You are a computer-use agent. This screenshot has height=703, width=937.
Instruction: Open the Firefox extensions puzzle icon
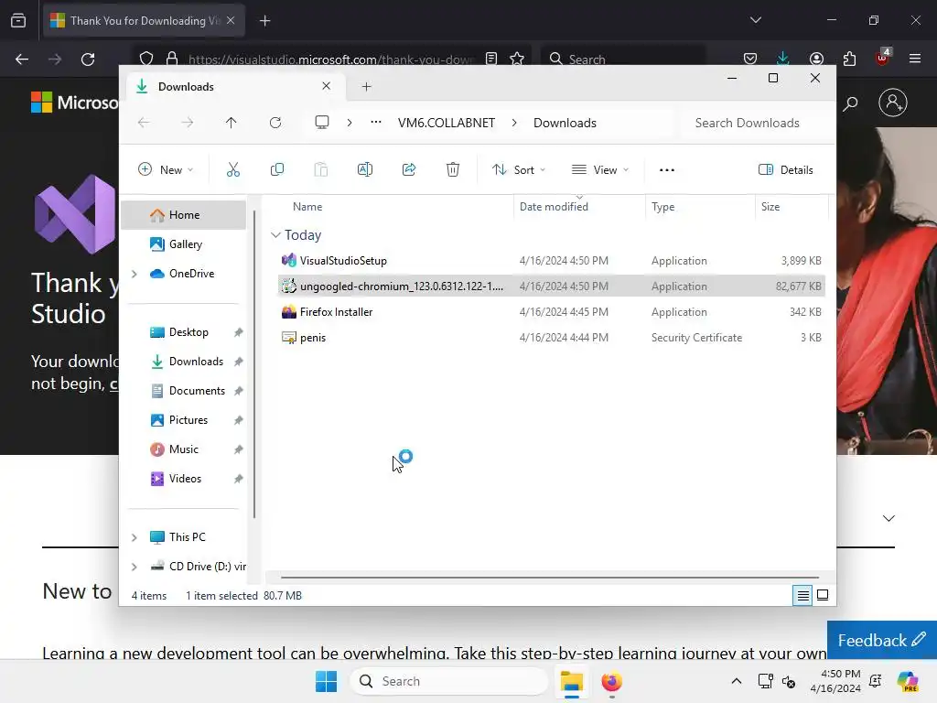click(x=849, y=58)
